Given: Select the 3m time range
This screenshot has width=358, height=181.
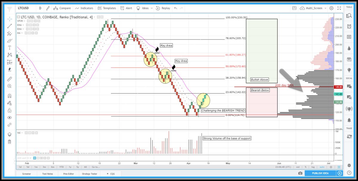Looking at the screenshot, I should [x=44, y=167].
